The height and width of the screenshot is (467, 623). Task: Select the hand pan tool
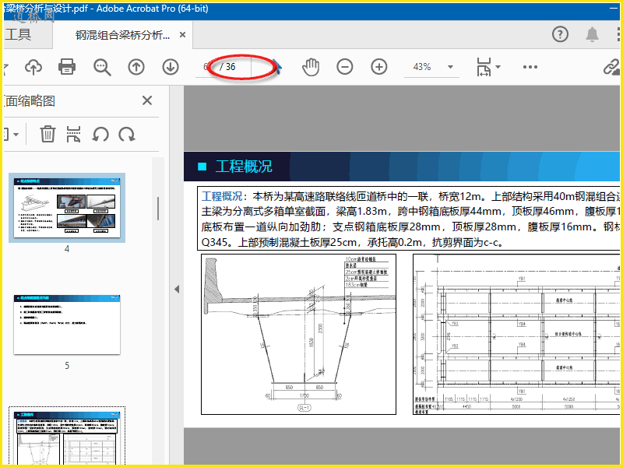tap(310, 67)
